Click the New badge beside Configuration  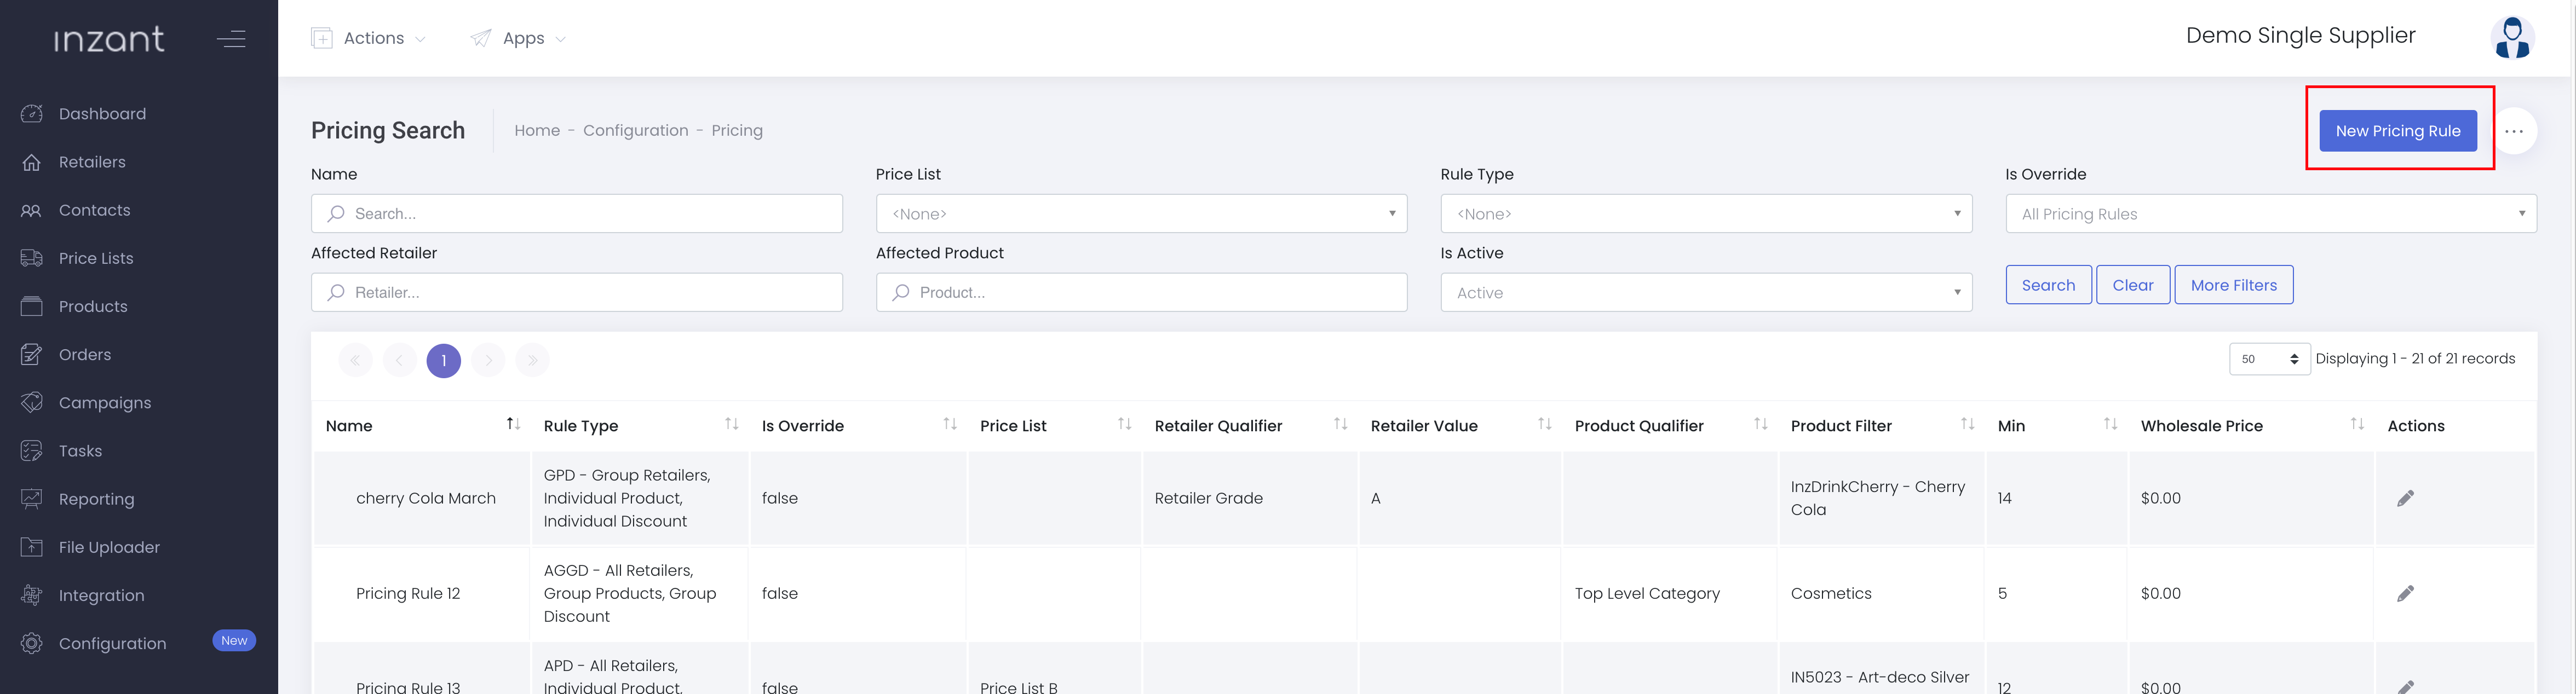pos(234,640)
